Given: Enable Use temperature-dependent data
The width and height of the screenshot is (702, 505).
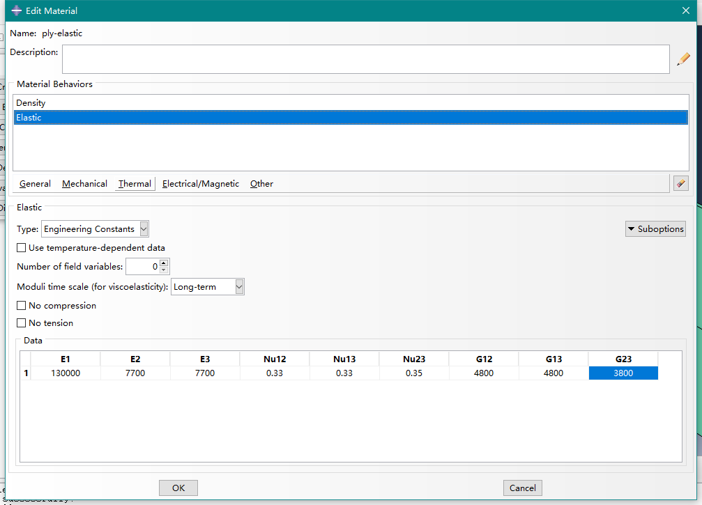Looking at the screenshot, I should tap(22, 248).
